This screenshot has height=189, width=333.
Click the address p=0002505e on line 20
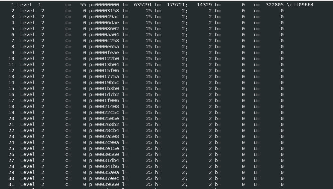pyautogui.click(x=104, y=118)
